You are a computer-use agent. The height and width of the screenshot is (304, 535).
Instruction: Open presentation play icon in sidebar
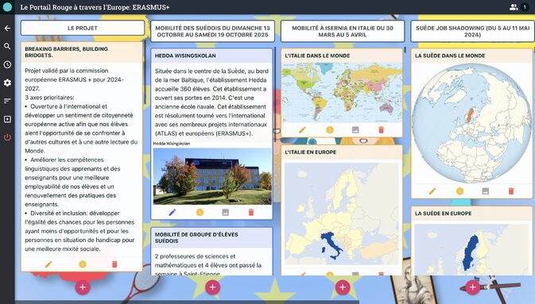point(7,119)
